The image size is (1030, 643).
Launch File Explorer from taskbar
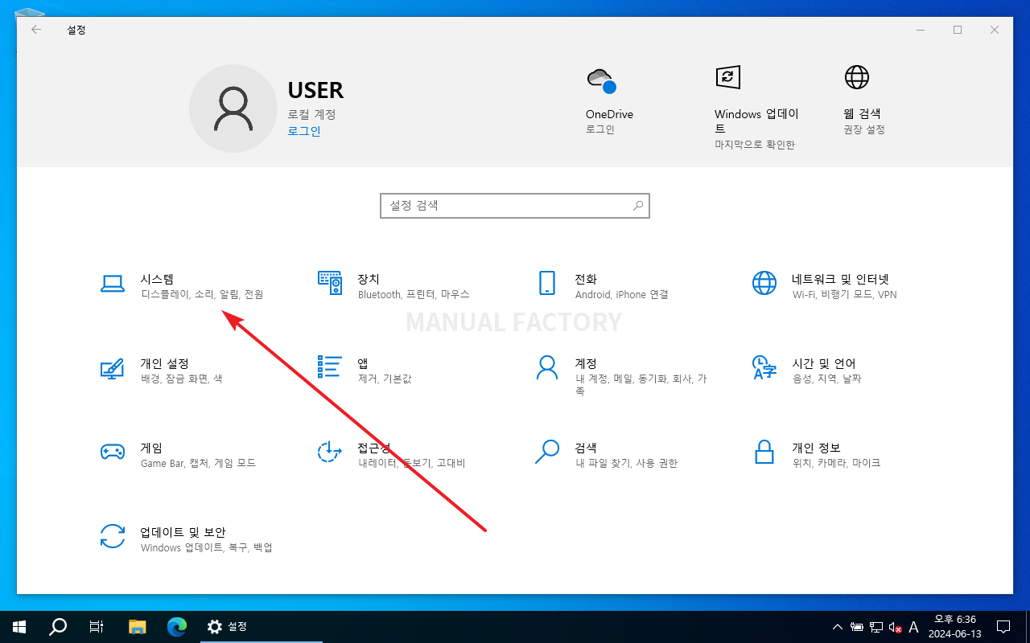[138, 626]
